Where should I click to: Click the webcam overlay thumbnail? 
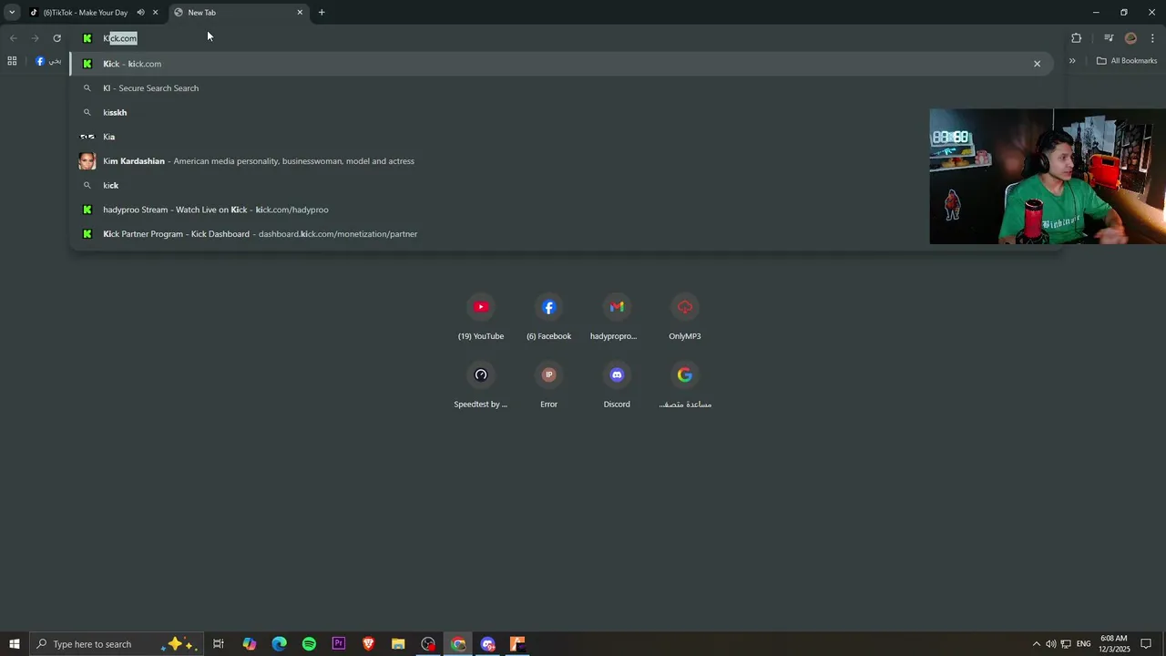pyautogui.click(x=1048, y=177)
